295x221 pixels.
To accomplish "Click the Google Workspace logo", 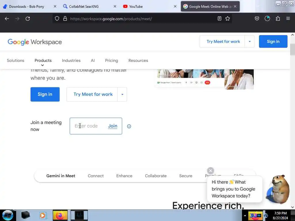I will (35, 42).
